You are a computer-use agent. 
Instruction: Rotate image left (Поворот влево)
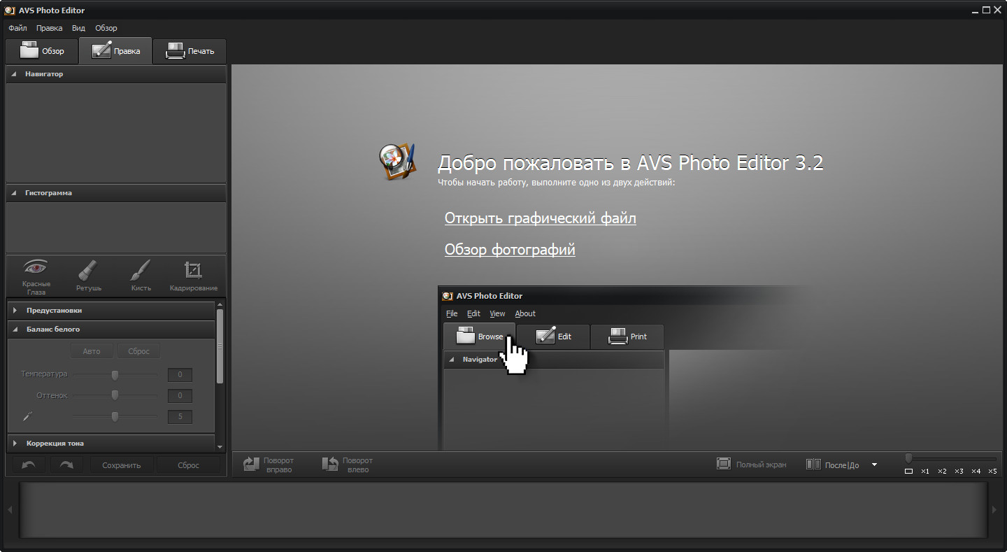click(348, 465)
